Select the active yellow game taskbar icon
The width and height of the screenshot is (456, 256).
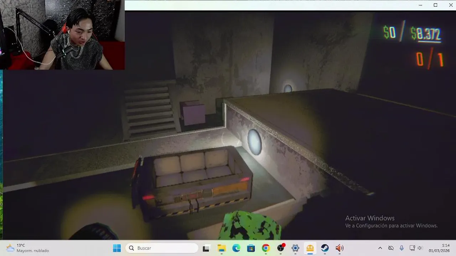coord(310,248)
